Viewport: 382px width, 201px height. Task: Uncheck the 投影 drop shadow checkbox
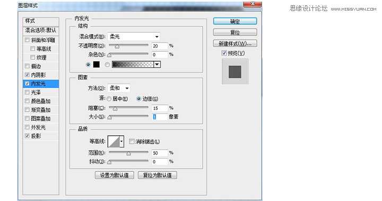point(27,136)
